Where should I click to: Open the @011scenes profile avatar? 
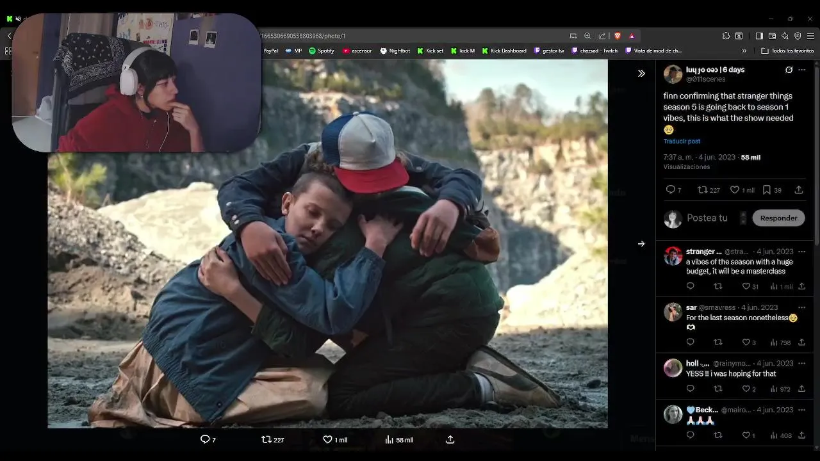click(x=673, y=74)
